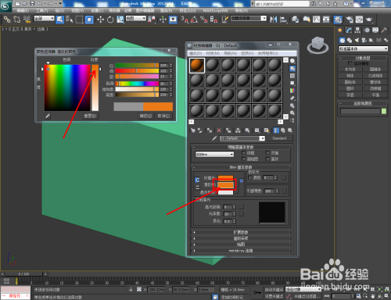Image resolution: width=391 pixels, height=300 pixels.
Task: Toggle the Angle Snap icon
Action: [x=194, y=20]
